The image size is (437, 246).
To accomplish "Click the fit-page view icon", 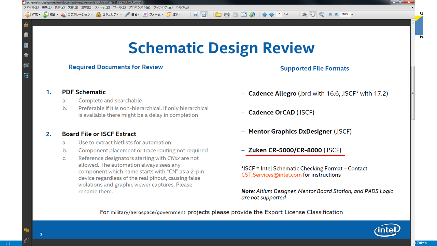I will click(204, 15).
